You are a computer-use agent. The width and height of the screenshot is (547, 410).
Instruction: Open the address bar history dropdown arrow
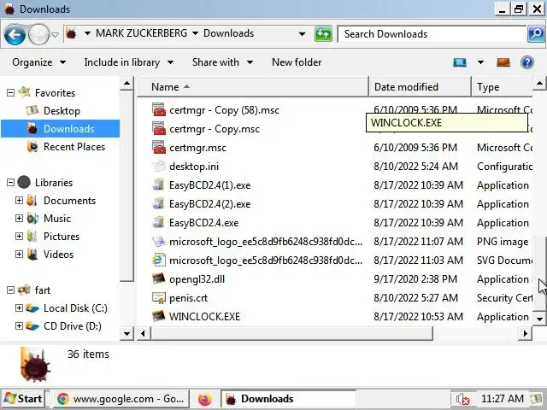(x=302, y=34)
